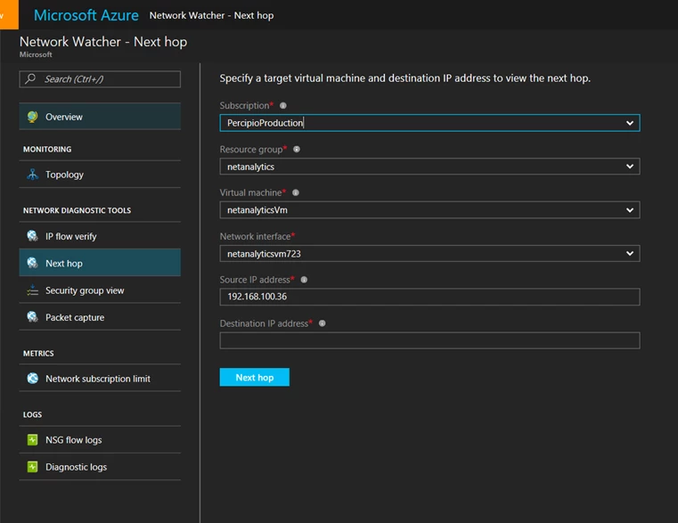The height and width of the screenshot is (523, 678).
Task: Click the Microsoft Azure logo link
Action: [86, 15]
